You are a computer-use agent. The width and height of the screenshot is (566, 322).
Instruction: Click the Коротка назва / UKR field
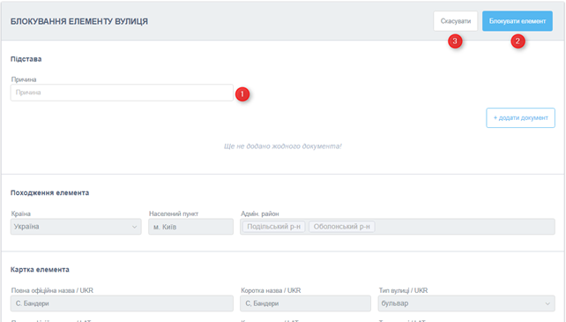click(x=305, y=303)
